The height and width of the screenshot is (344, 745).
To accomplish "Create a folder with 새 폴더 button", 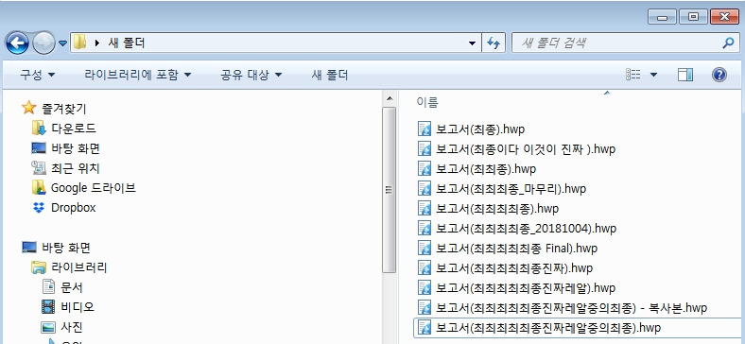I will coord(330,75).
